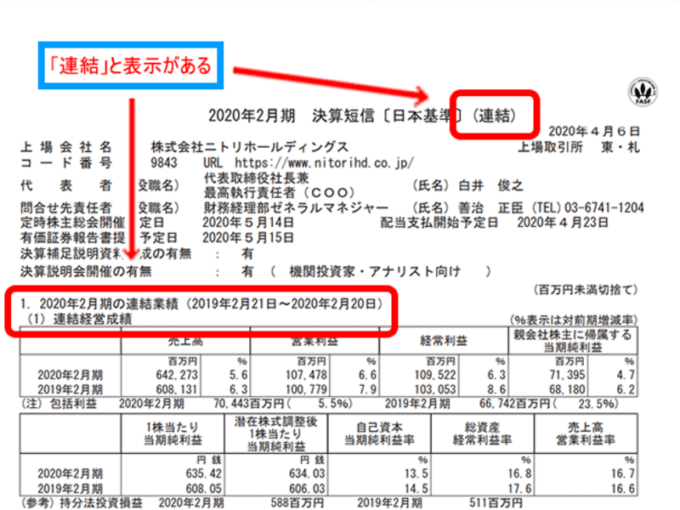This screenshot has height=510, width=680.
Task: Click subheading (1) 連結経営成績
Action: (79, 320)
